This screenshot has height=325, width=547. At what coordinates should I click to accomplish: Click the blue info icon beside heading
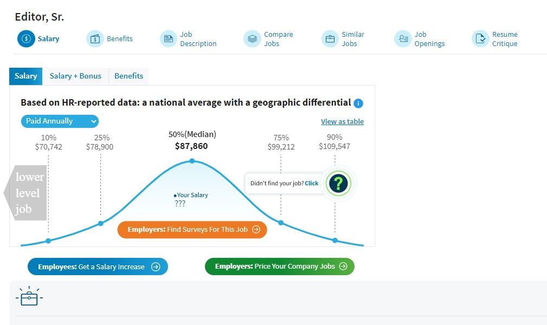[x=358, y=103]
